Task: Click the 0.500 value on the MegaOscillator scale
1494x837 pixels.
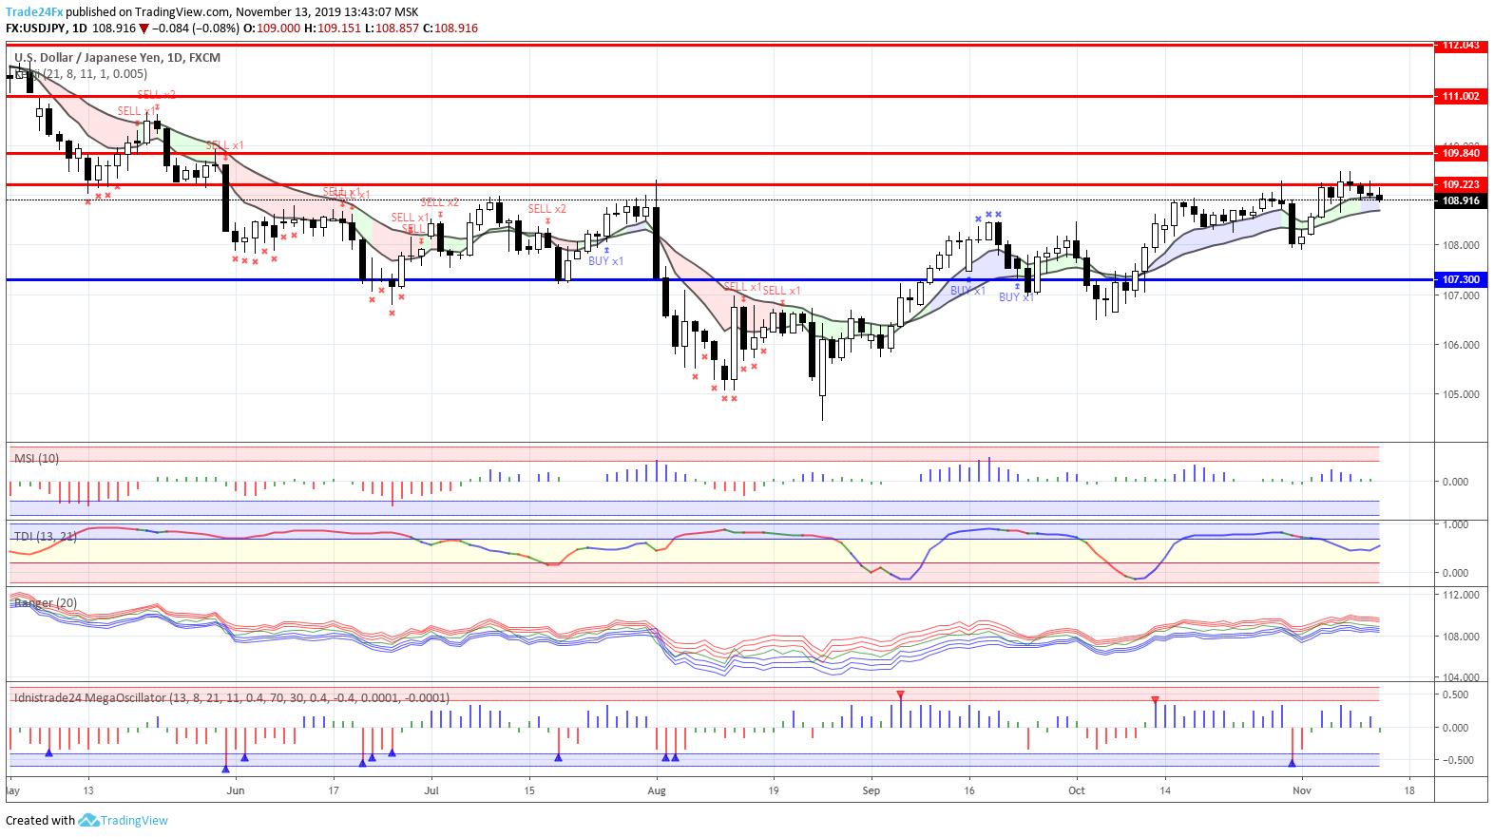Action: click(1455, 694)
